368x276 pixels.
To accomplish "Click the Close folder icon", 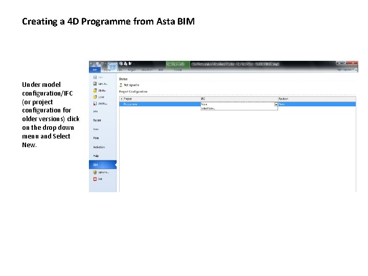I will tap(95, 97).
